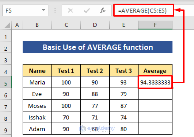
Task: Select Eve's Test 3 score 79
Action: 124,94
